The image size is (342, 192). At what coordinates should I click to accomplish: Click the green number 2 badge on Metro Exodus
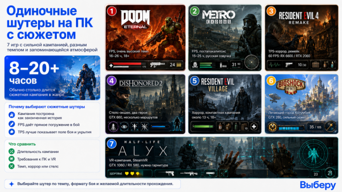(195, 11)
